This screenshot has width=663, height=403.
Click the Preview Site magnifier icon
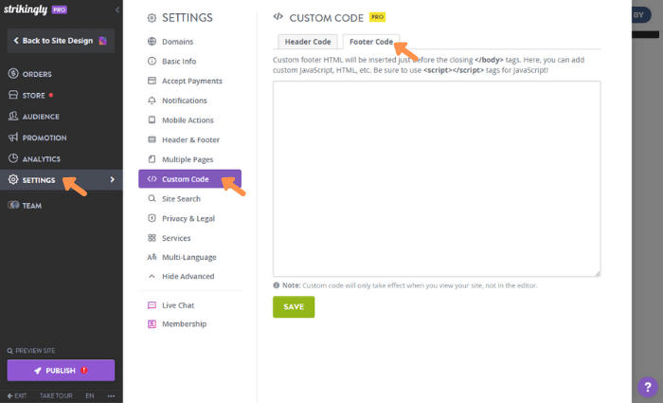(x=9, y=351)
